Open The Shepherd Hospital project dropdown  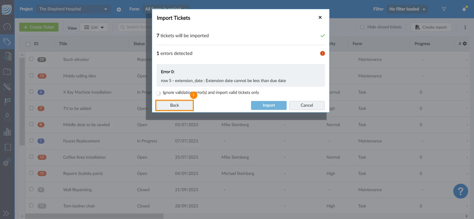73,9
